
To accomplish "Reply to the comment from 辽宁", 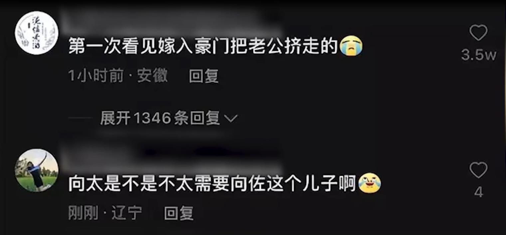I will coord(179,213).
